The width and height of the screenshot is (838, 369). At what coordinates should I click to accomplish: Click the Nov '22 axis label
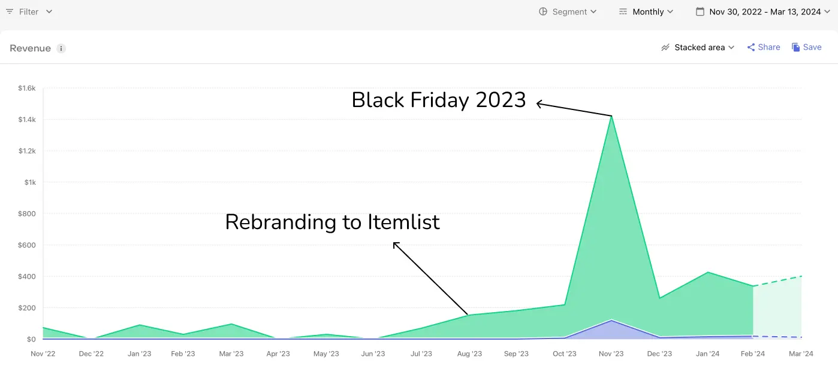(x=43, y=353)
